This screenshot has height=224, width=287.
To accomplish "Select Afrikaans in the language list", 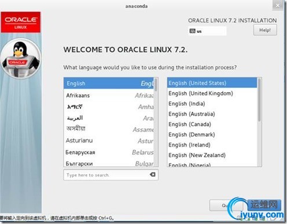I will (x=109, y=96).
